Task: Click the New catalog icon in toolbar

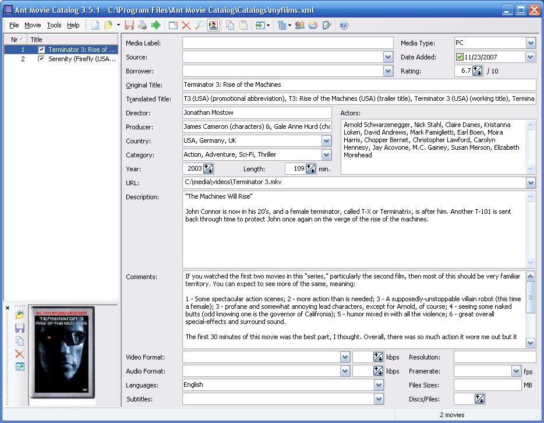Action: click(x=95, y=25)
